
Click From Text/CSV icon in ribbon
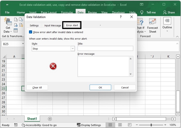coord(16,20)
